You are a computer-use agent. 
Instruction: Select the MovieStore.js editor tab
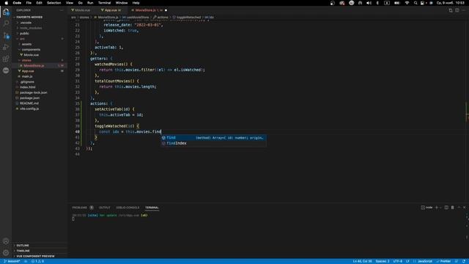[x=145, y=10]
